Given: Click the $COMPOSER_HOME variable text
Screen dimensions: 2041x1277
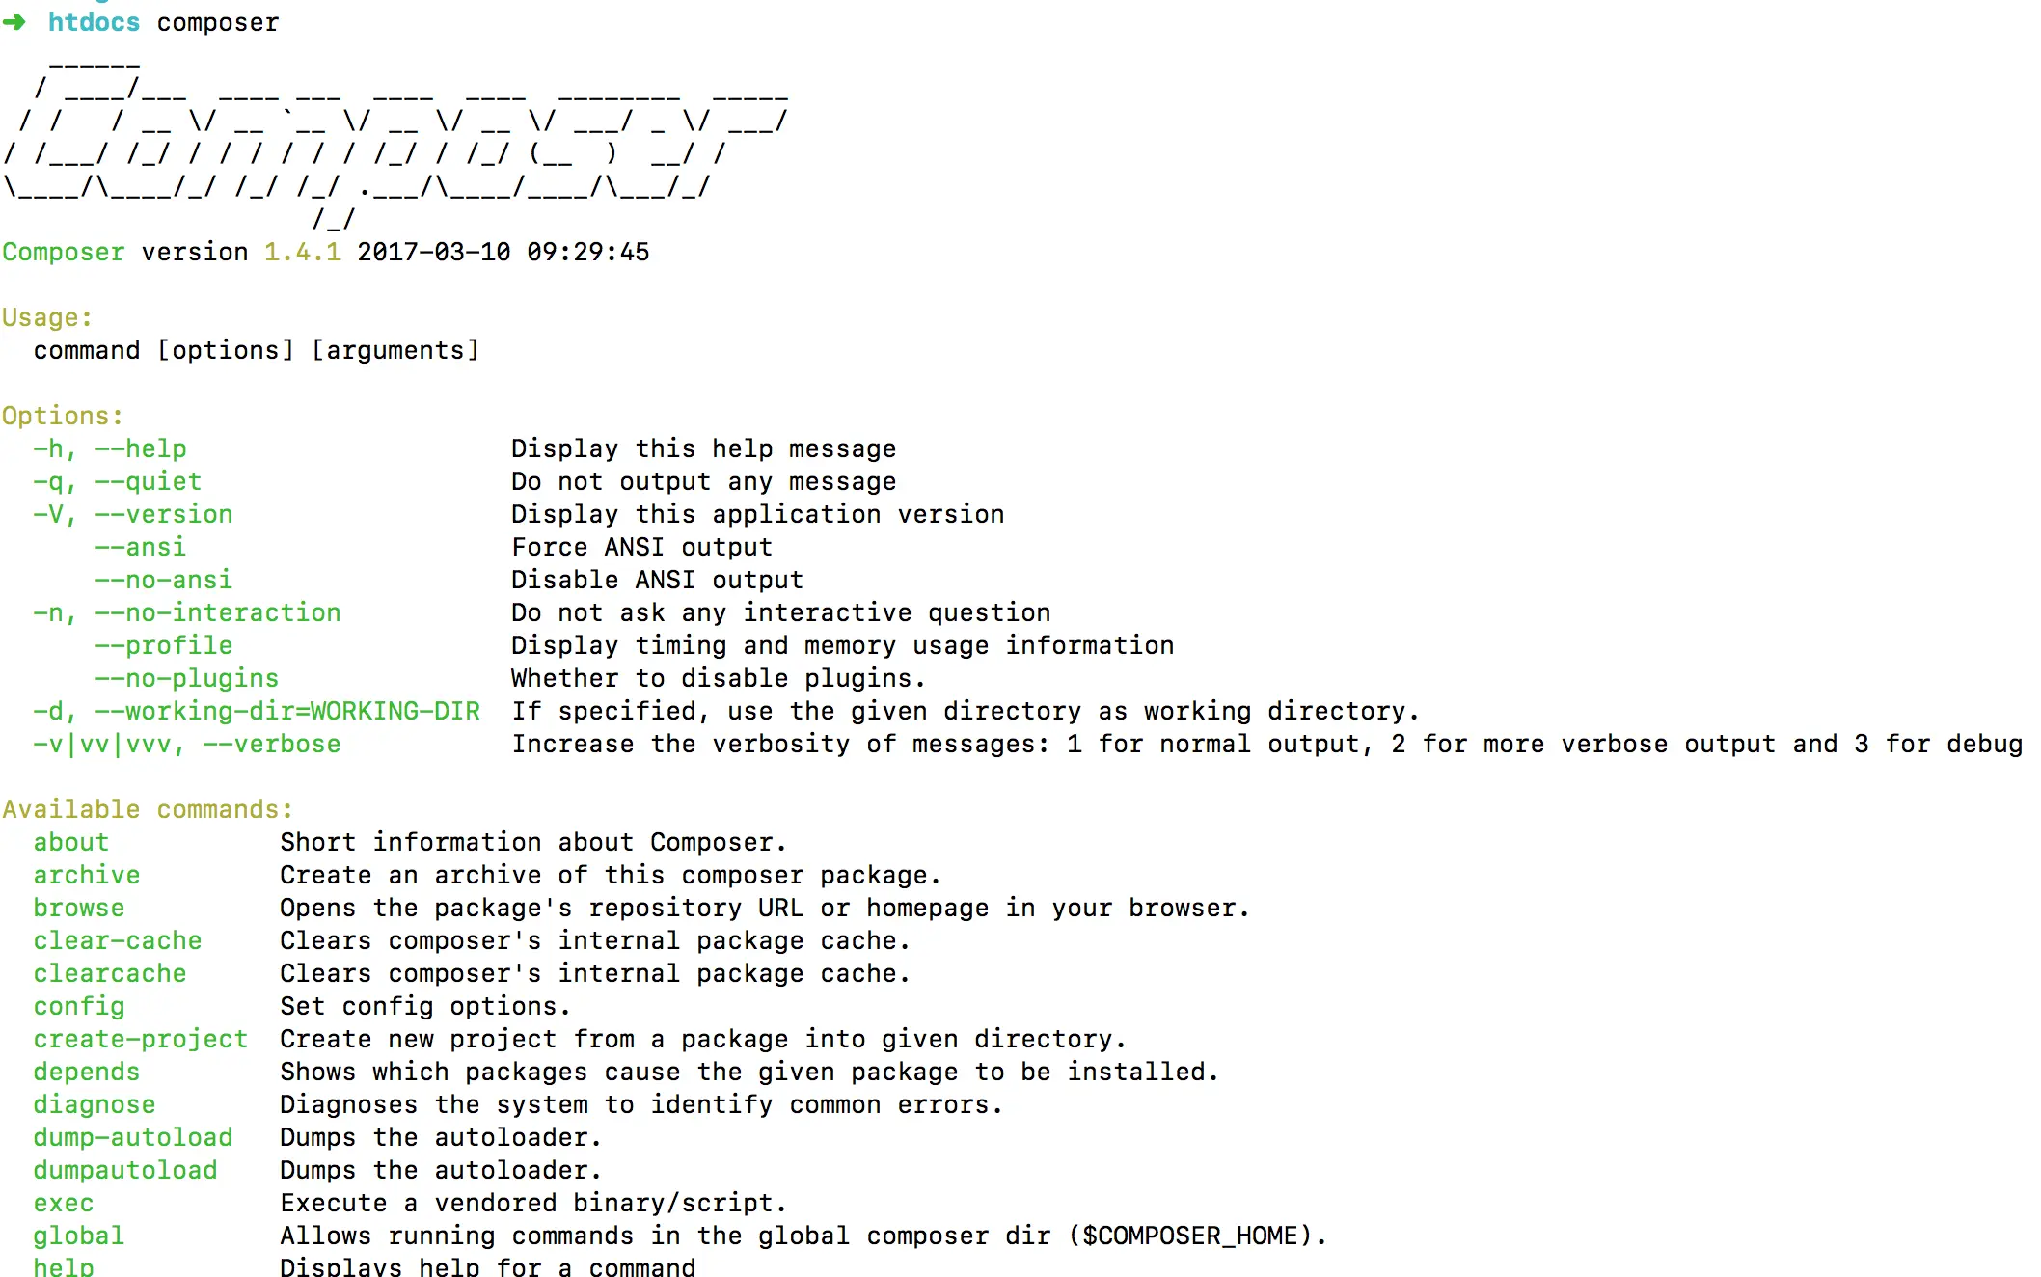Looking at the screenshot, I should pos(1190,1236).
